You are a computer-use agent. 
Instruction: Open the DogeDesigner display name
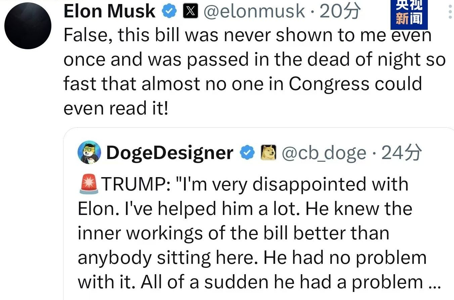tap(170, 153)
